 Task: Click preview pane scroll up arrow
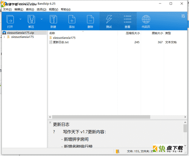185,122
